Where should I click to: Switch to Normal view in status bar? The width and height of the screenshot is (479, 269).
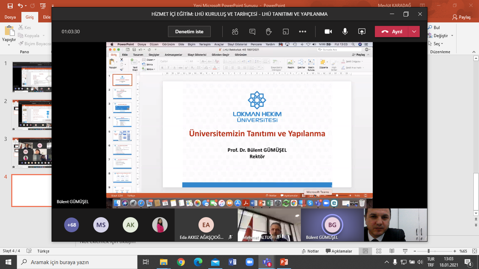pyautogui.click(x=366, y=251)
